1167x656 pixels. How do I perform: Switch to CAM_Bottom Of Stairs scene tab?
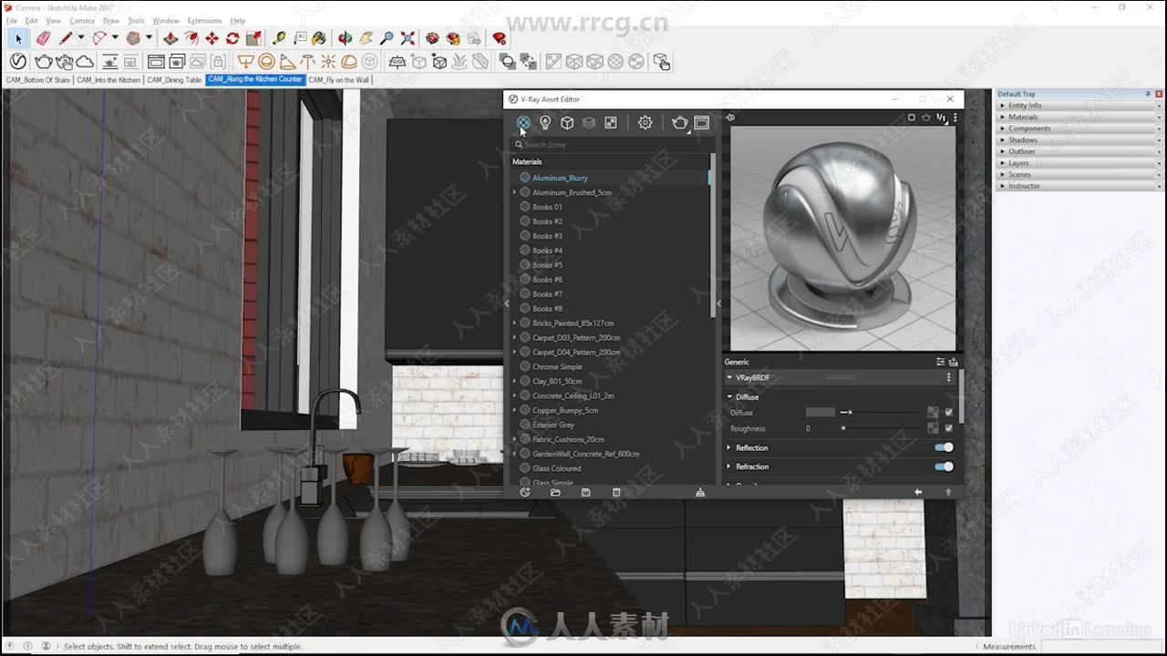(37, 80)
